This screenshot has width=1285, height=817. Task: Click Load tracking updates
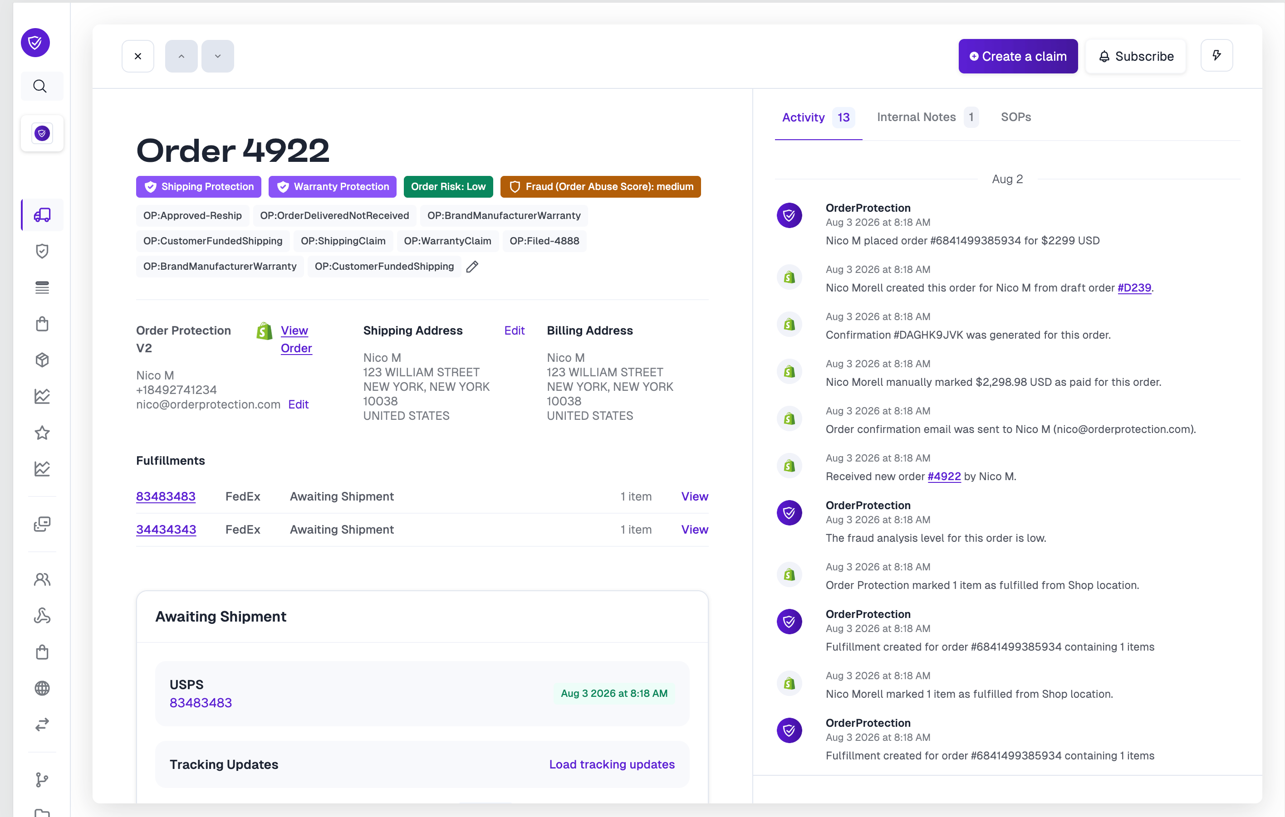(612, 764)
